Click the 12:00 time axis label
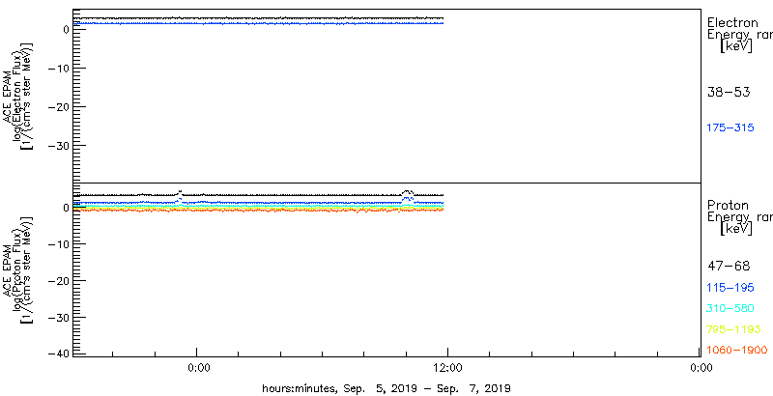This screenshot has width=773, height=396. (447, 367)
